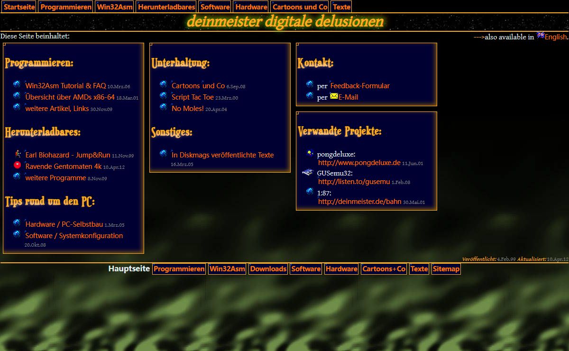The image size is (569, 351).
Task: Open Win32Asm Tutorial & FAQ link
Action: tap(65, 86)
